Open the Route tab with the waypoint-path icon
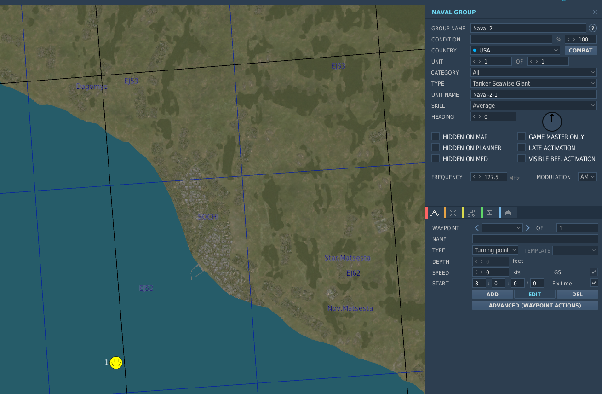The width and height of the screenshot is (602, 394). [x=435, y=213]
